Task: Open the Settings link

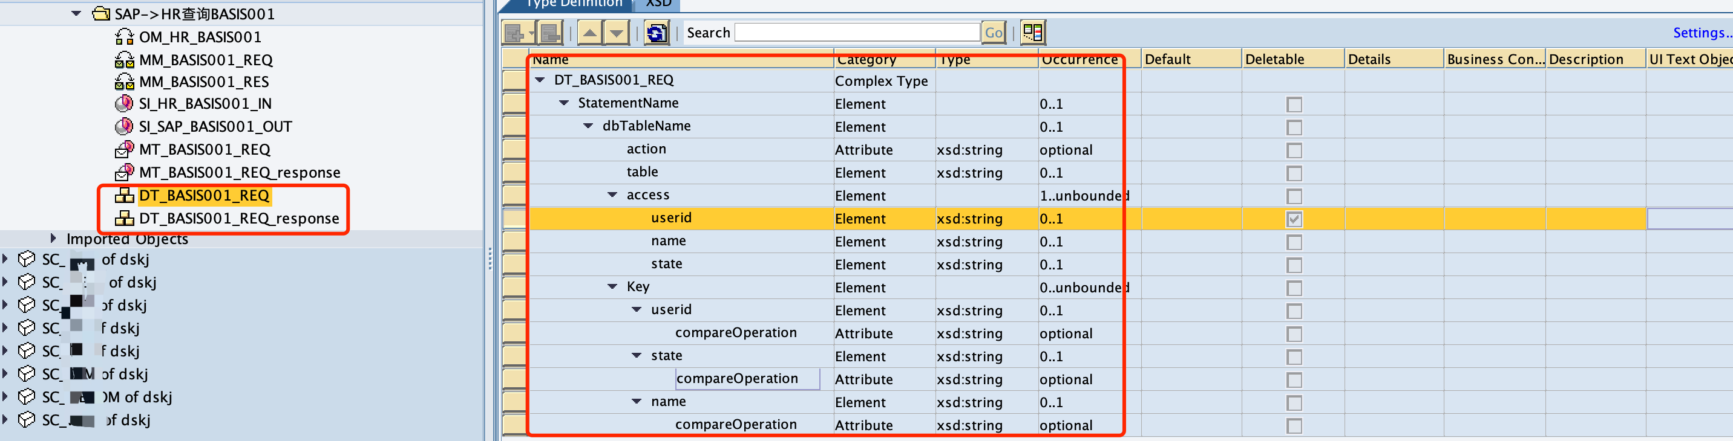Action: pos(1702,32)
